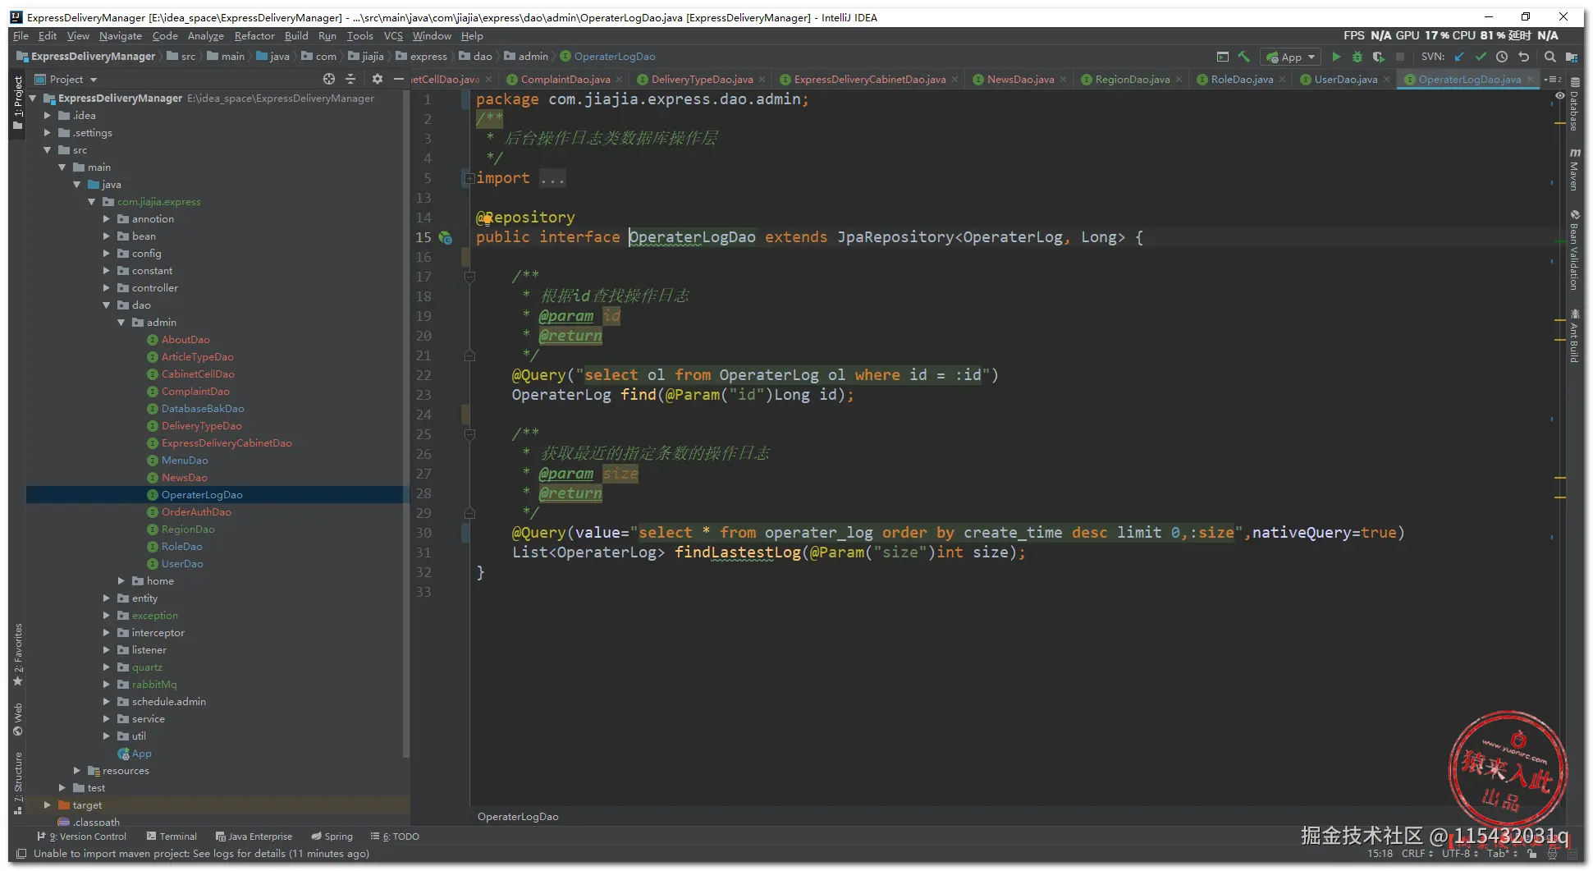This screenshot has width=1593, height=871.
Task: Open Search Everywhere magnifier
Action: click(1550, 57)
